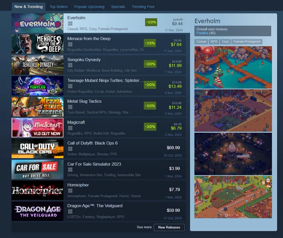Click the Metal Slug Tactics title
This screenshot has width=283, height=238.
click(x=84, y=101)
